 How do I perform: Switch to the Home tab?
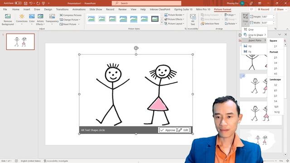[16, 9]
